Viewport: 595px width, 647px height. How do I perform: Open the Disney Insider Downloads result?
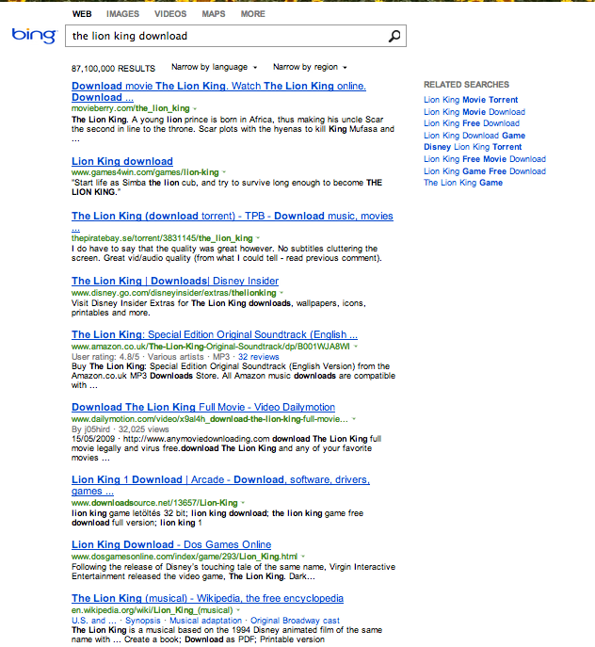pos(175,281)
